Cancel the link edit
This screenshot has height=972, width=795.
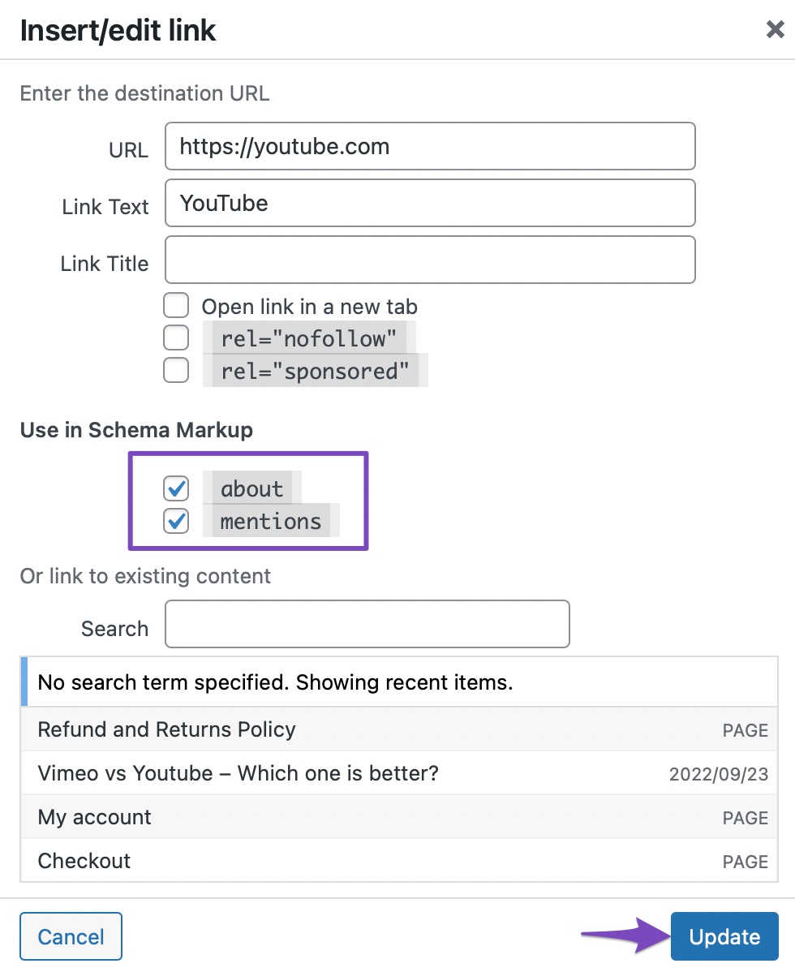click(x=71, y=936)
